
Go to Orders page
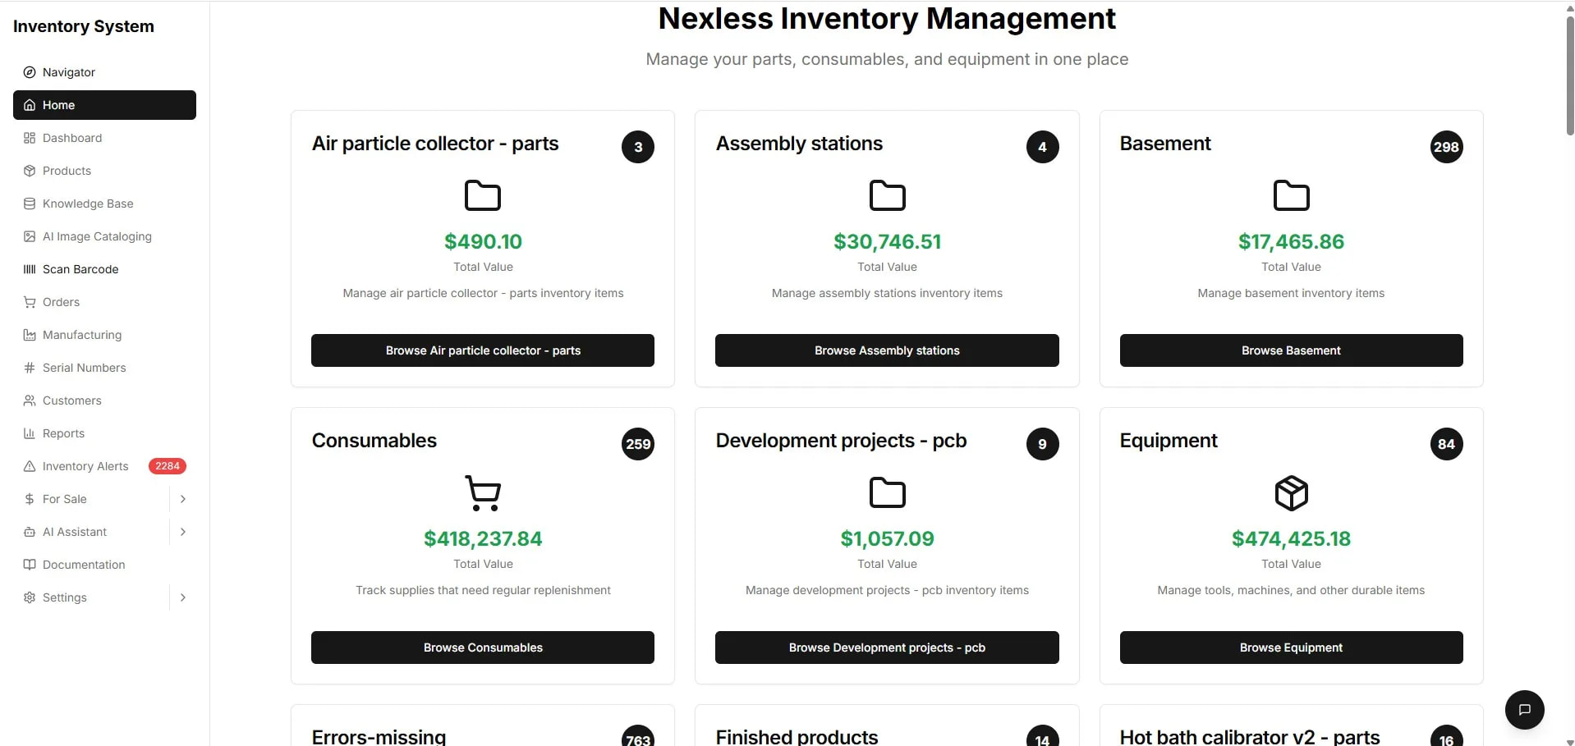tap(104, 302)
